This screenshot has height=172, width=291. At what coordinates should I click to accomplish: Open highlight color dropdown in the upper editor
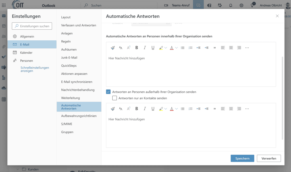point(166,48)
